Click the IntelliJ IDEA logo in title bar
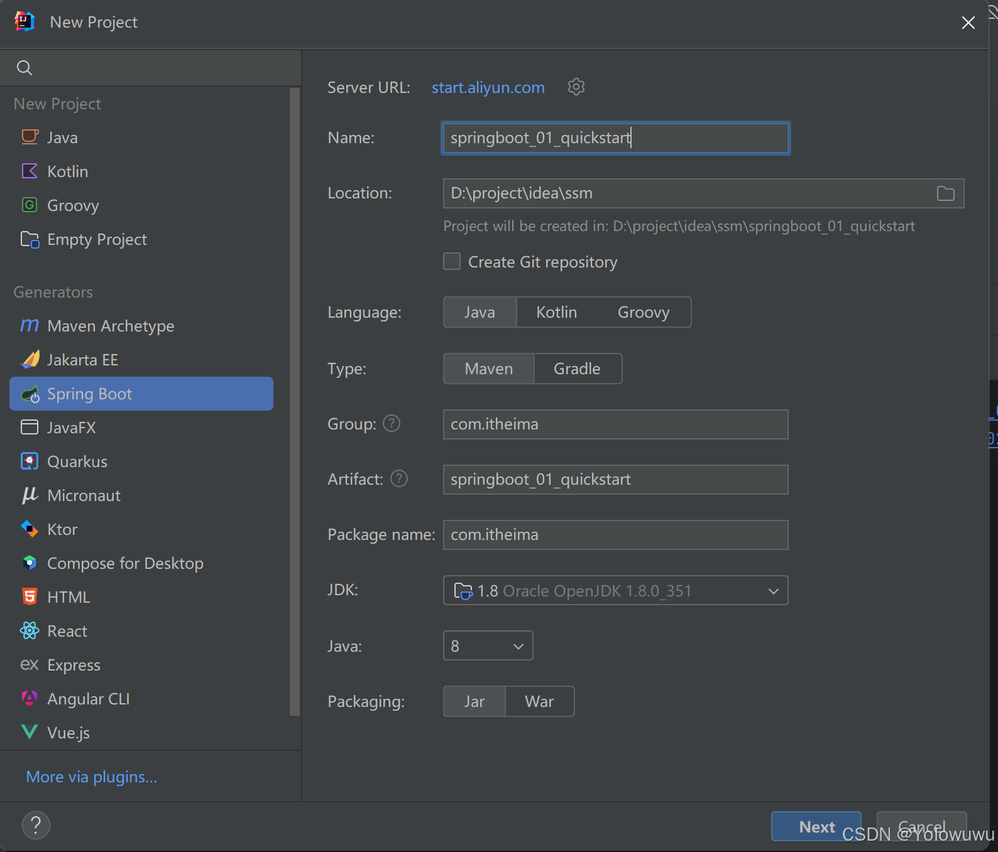The width and height of the screenshot is (998, 852). pos(25,21)
